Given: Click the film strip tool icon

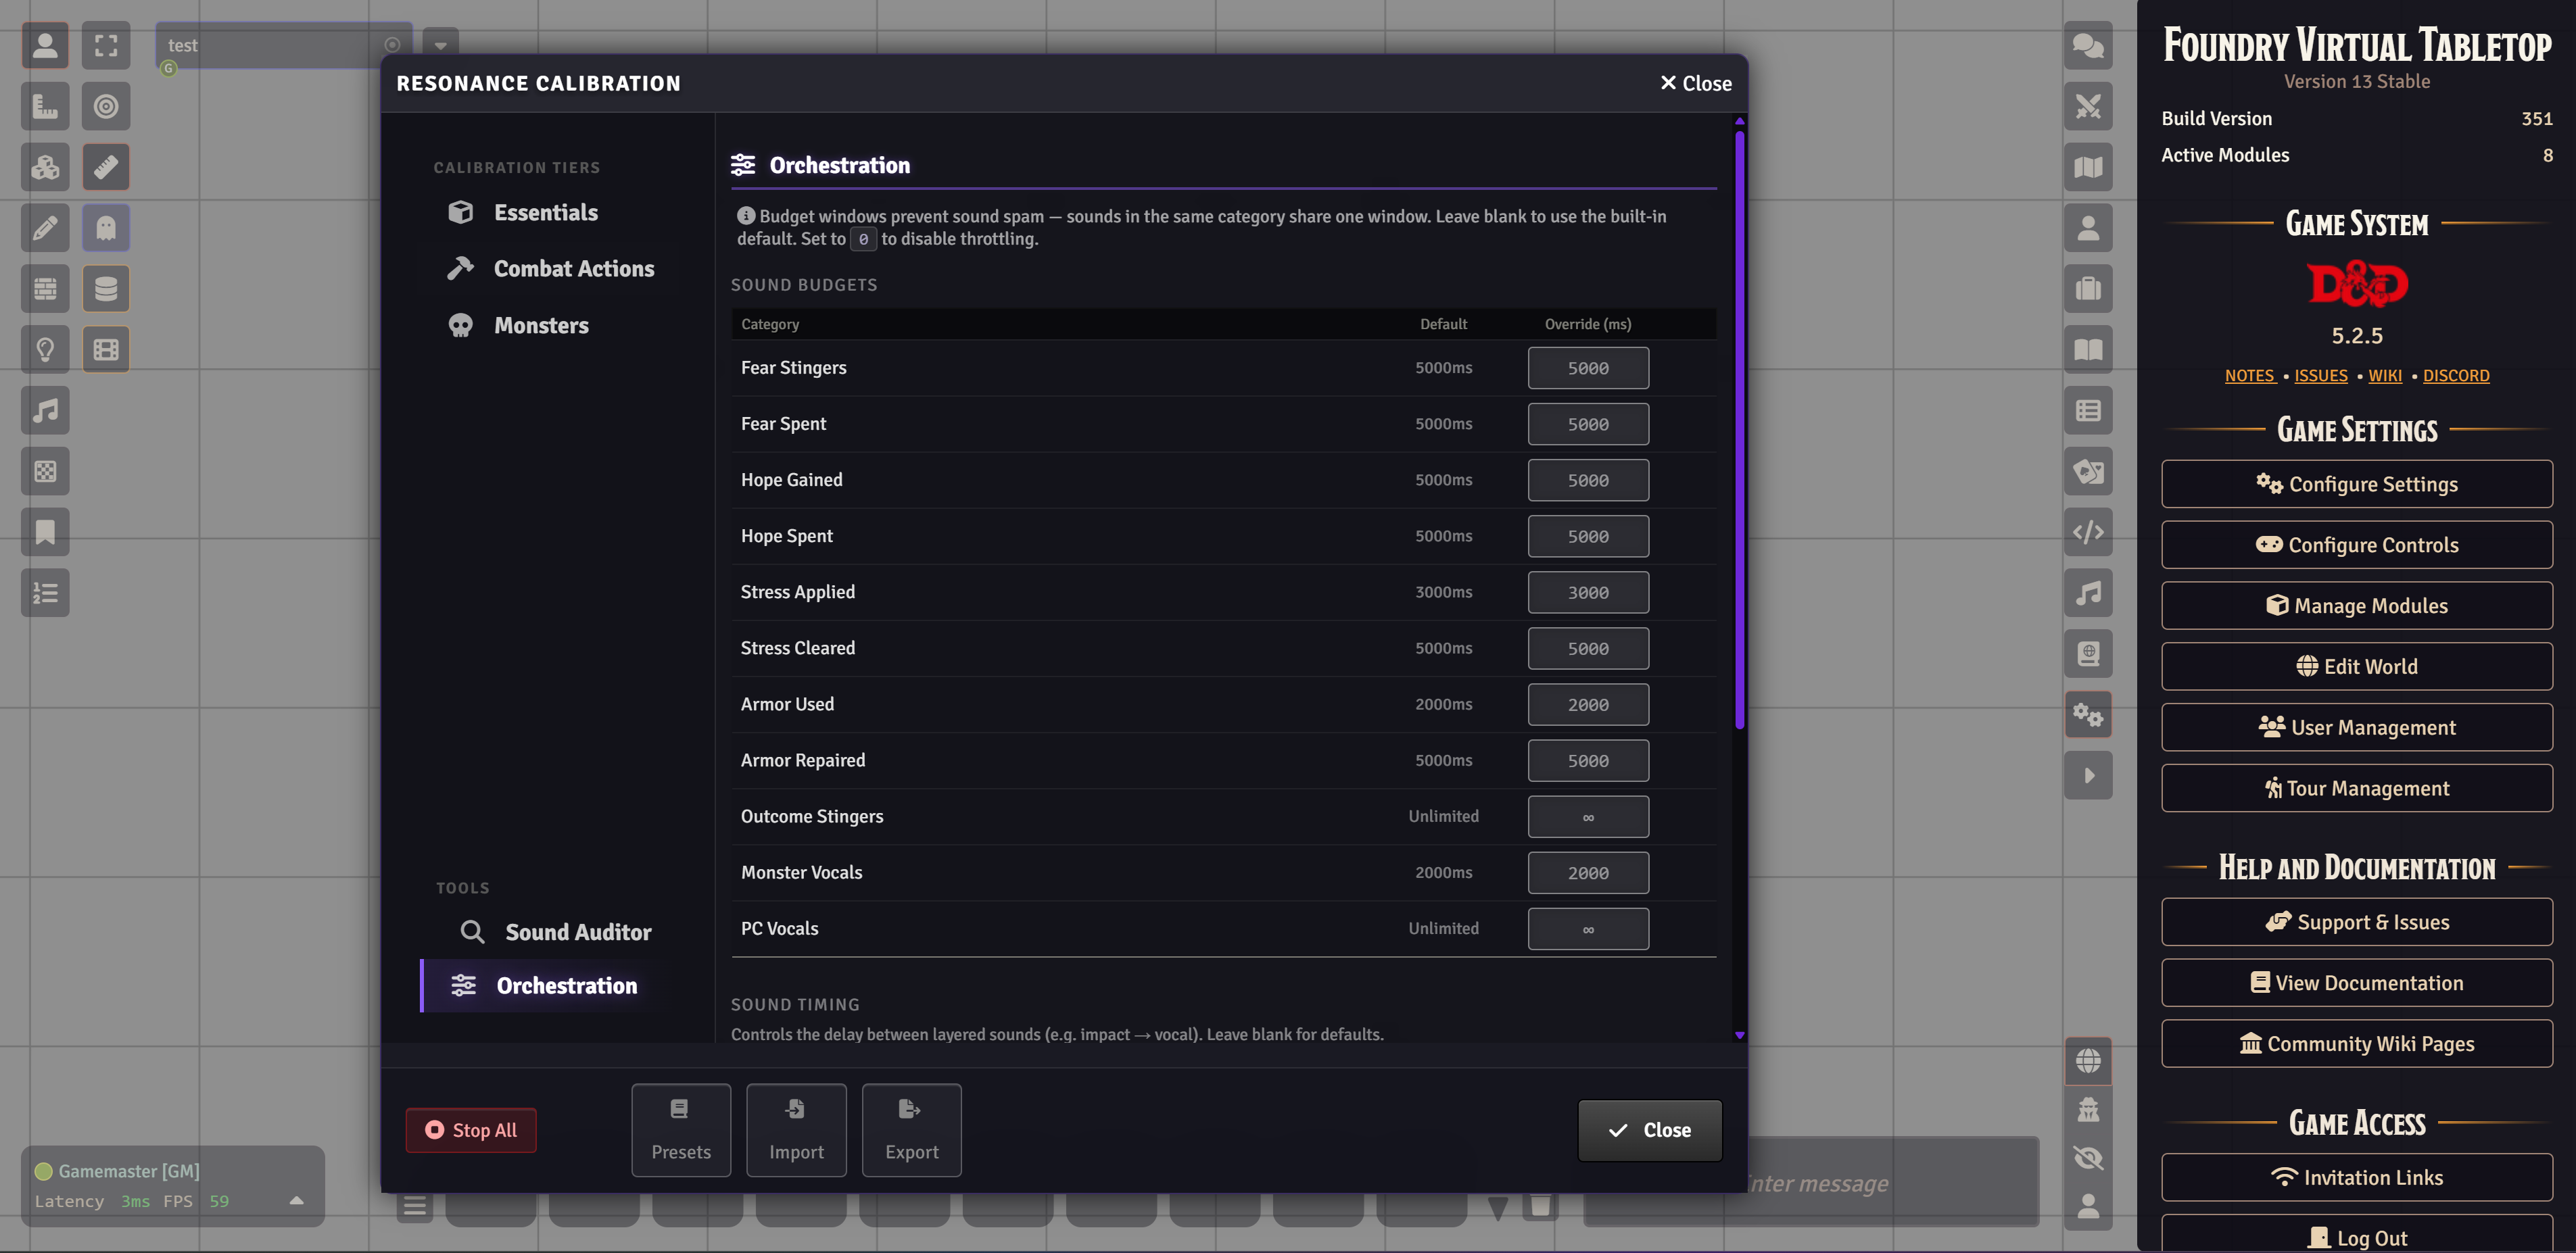Looking at the screenshot, I should [106, 351].
